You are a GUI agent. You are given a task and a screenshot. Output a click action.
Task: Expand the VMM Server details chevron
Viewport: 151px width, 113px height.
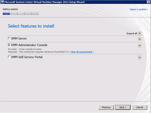140,39
